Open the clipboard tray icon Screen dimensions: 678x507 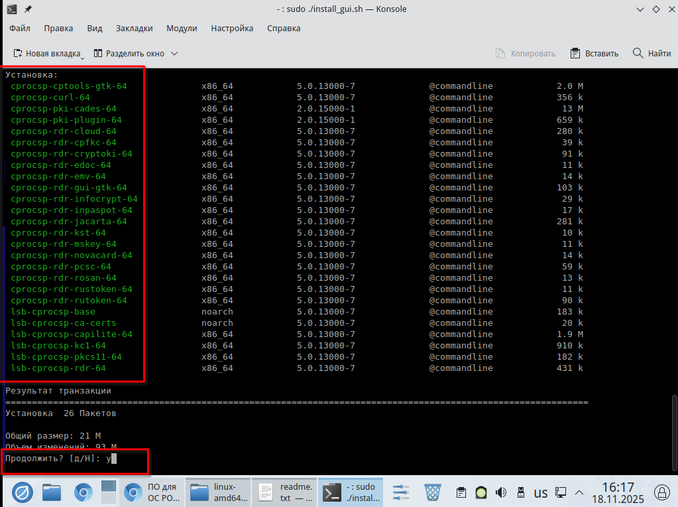461,492
